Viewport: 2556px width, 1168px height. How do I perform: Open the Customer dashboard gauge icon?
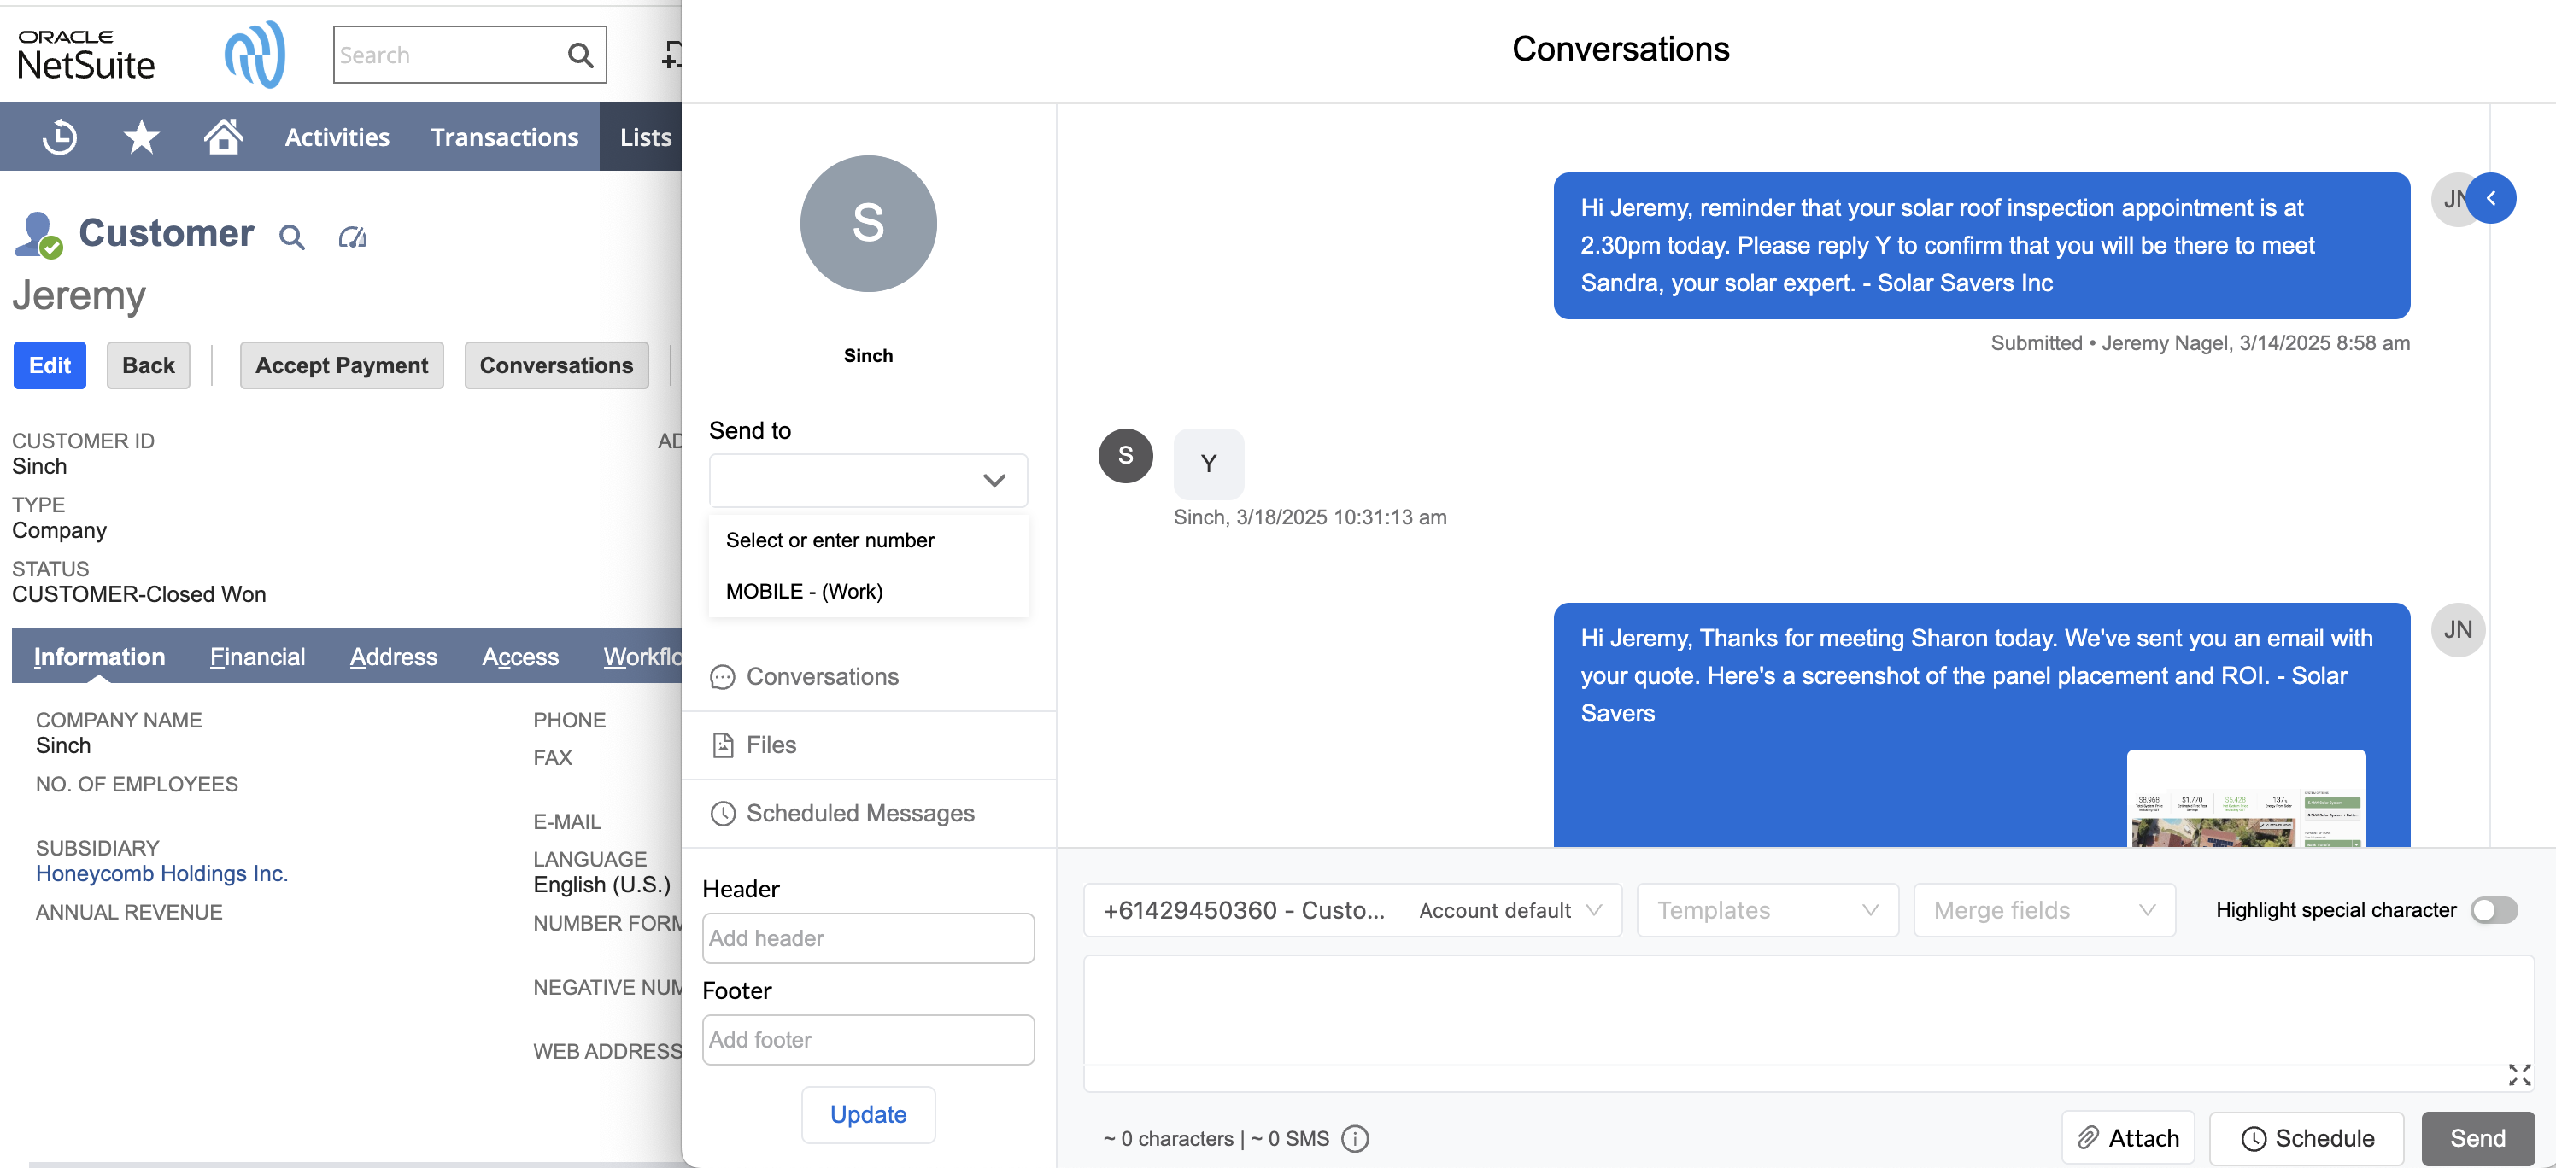pyautogui.click(x=352, y=237)
